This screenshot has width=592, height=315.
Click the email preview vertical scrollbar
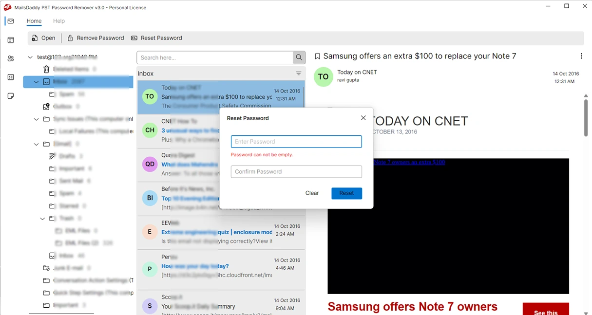[x=586, y=118]
